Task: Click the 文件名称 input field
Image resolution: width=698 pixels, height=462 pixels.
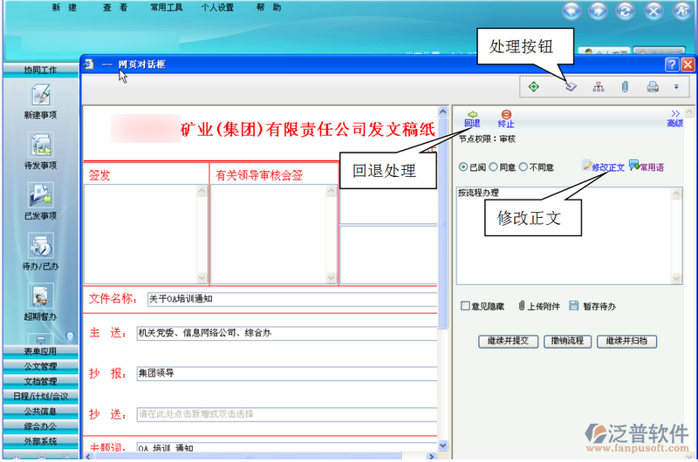Action: (x=288, y=298)
